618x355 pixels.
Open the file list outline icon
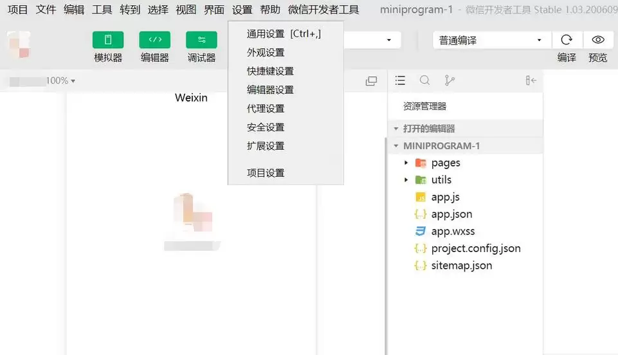coord(400,80)
